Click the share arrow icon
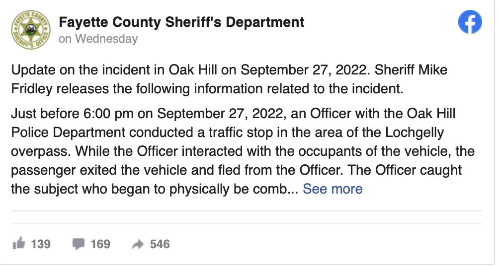This screenshot has height=266, width=500. tap(138, 244)
